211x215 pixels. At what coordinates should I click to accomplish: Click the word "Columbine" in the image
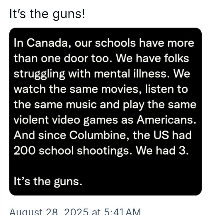(97, 135)
